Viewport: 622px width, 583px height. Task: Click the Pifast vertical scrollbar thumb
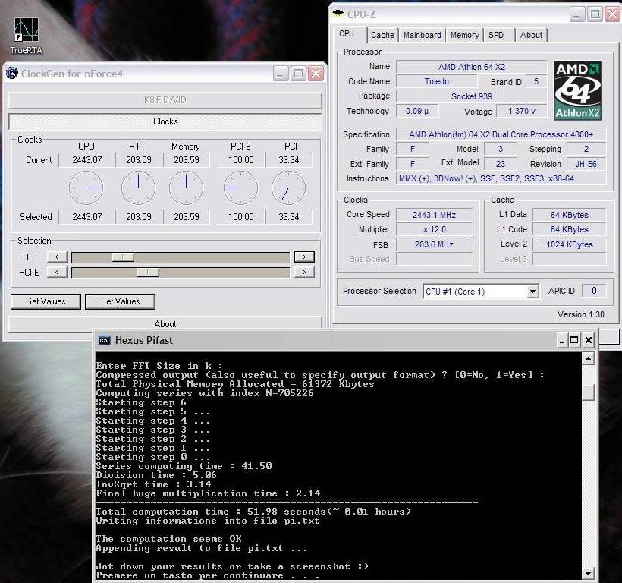tap(588, 392)
